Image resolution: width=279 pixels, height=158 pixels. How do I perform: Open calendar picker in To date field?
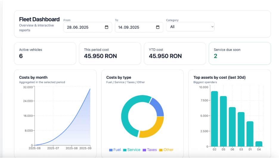158,27
